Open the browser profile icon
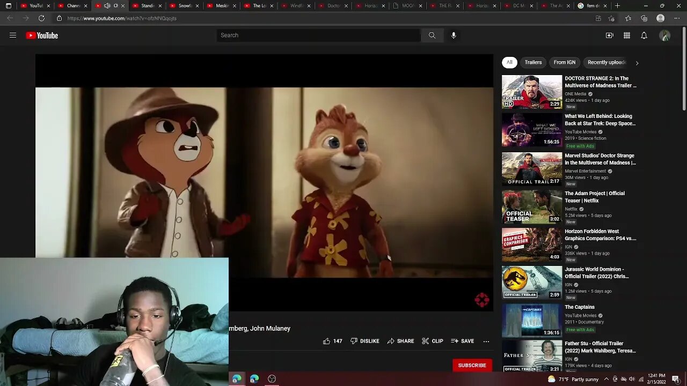687x386 pixels. point(661,18)
